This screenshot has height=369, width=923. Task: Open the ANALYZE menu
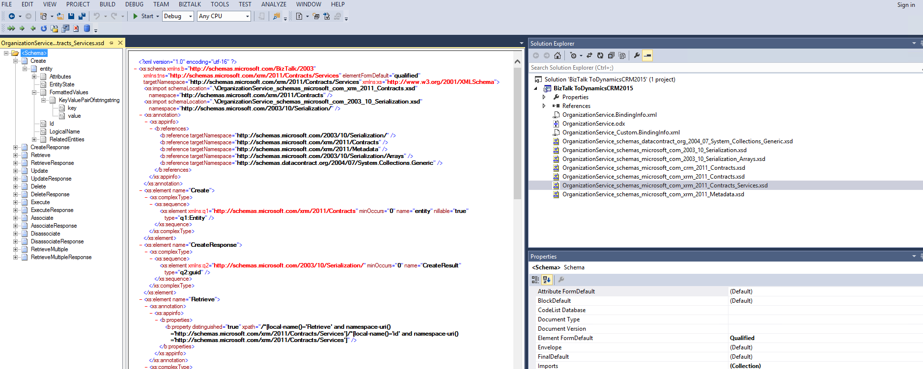[x=274, y=4]
